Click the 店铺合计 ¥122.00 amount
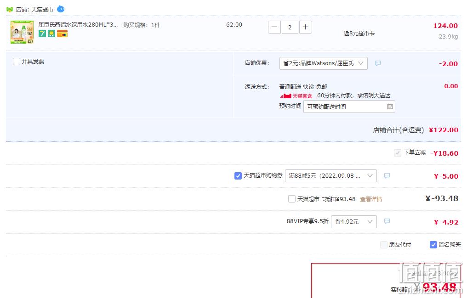The height and width of the screenshot is (298, 467). click(x=444, y=130)
